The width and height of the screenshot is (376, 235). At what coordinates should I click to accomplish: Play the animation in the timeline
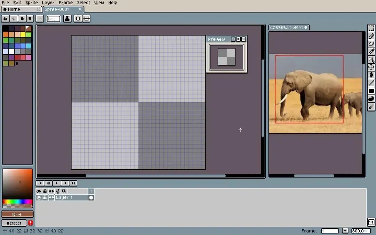coord(57,183)
